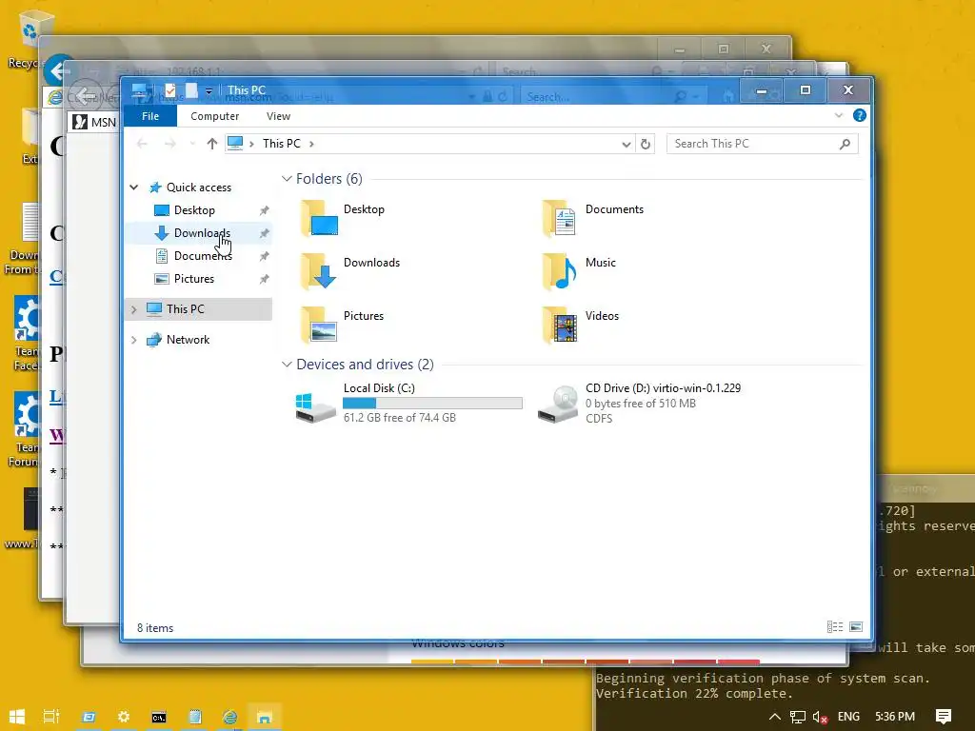The height and width of the screenshot is (731, 975).
Task: Open the Windows Start button
Action: click(17, 717)
